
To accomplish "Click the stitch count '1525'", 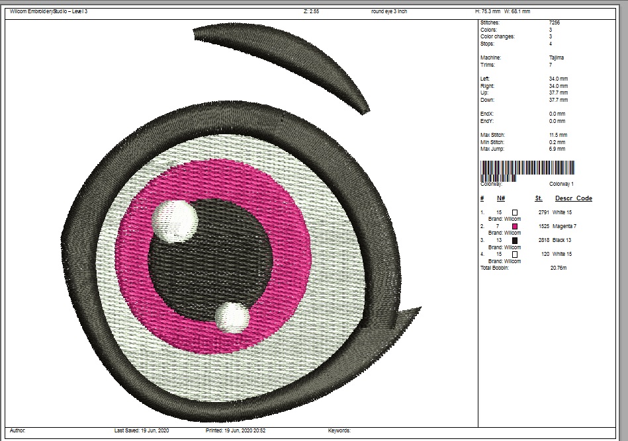I will pyautogui.click(x=543, y=227).
